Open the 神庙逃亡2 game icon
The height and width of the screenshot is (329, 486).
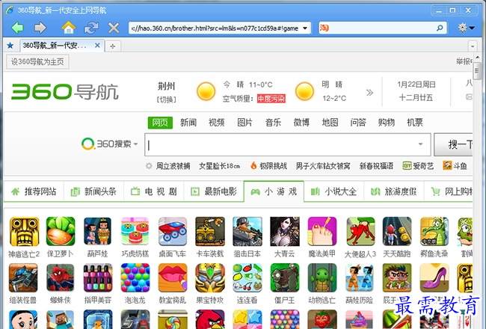point(24,232)
